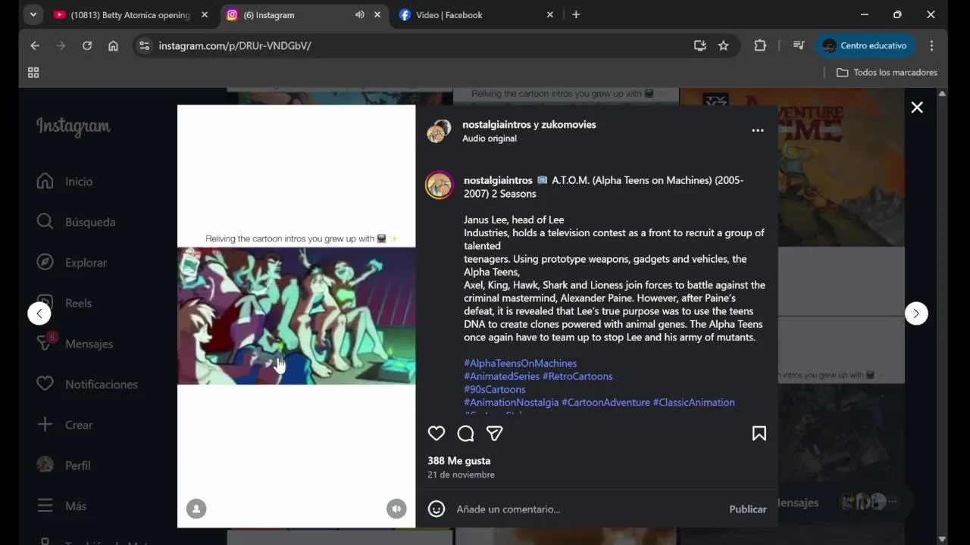Open Perfil in the sidebar

[64, 466]
